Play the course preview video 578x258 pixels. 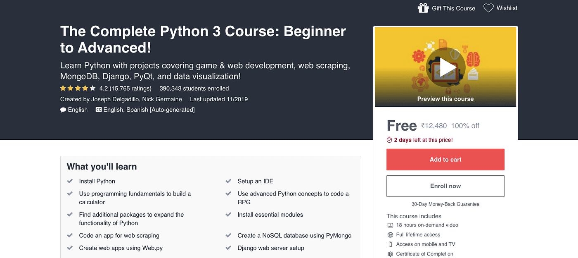tap(447, 67)
